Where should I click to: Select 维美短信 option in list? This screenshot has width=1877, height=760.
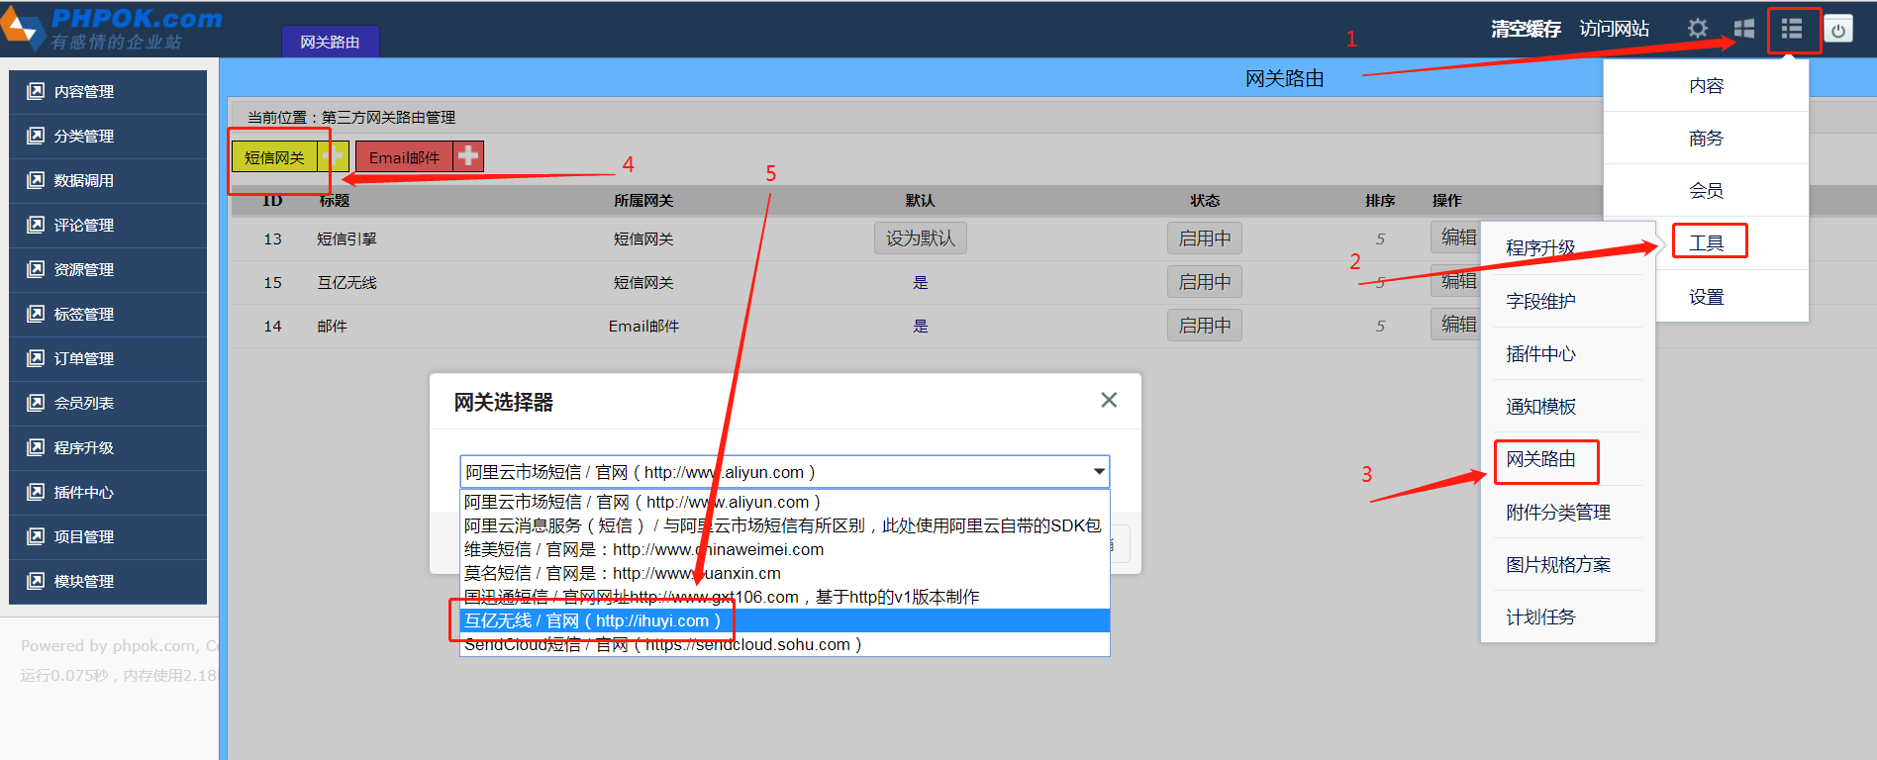pos(784,549)
